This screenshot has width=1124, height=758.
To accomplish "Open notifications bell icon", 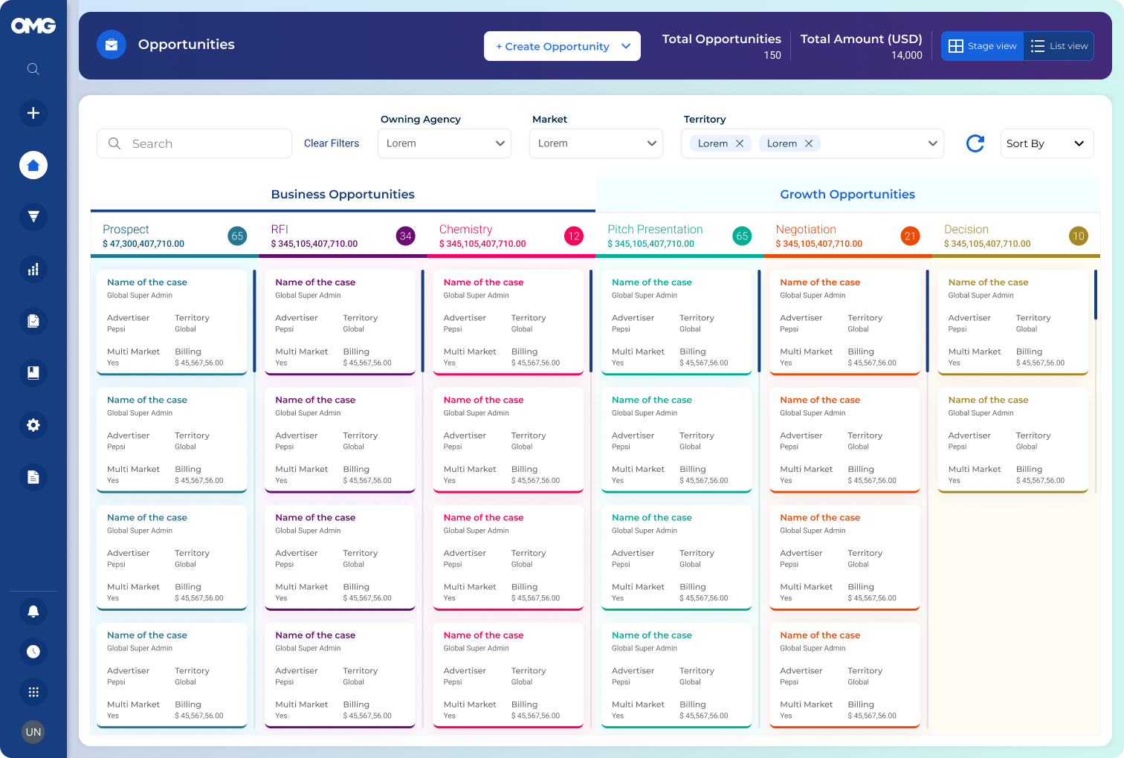I will 33,612.
